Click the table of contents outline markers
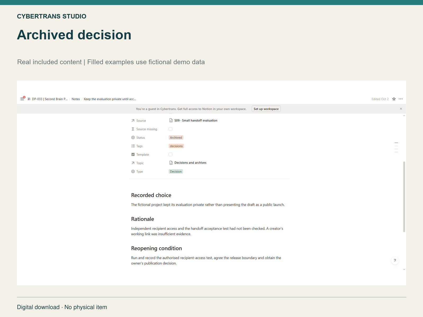This screenshot has width=423, height=317. coord(396,147)
